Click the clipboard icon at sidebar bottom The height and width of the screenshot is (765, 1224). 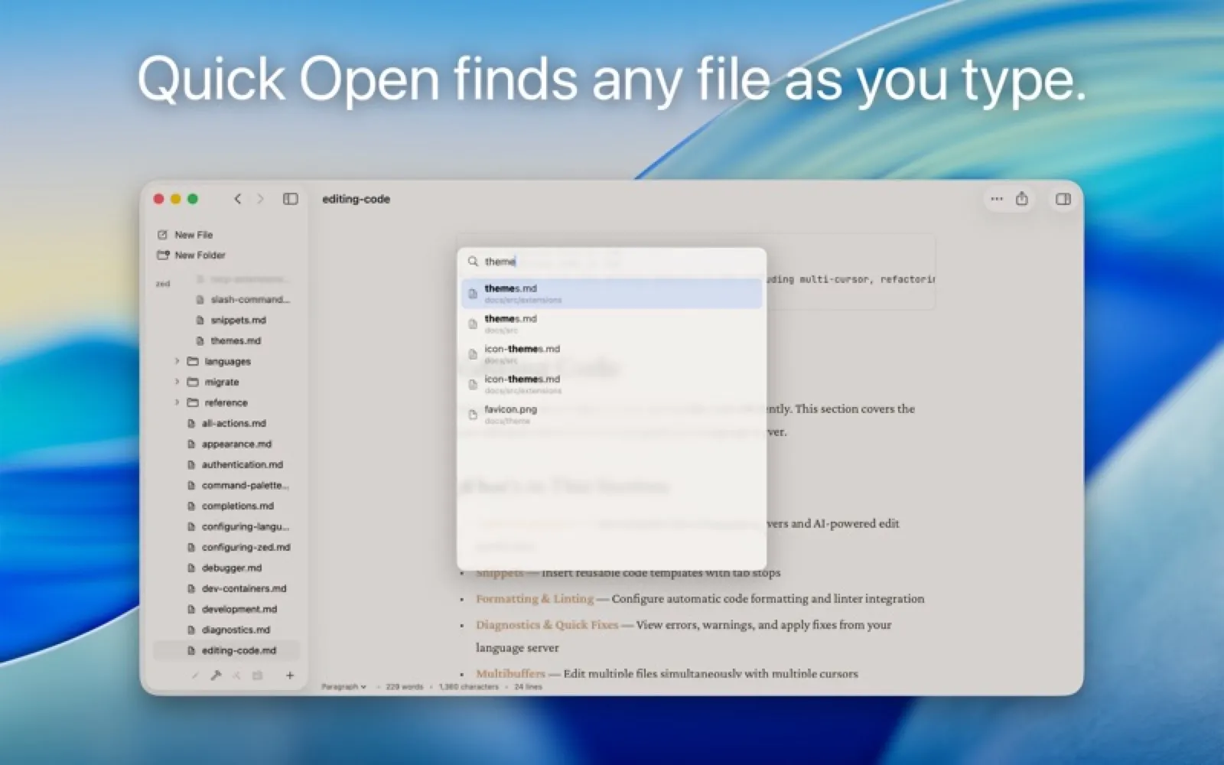[x=258, y=675]
